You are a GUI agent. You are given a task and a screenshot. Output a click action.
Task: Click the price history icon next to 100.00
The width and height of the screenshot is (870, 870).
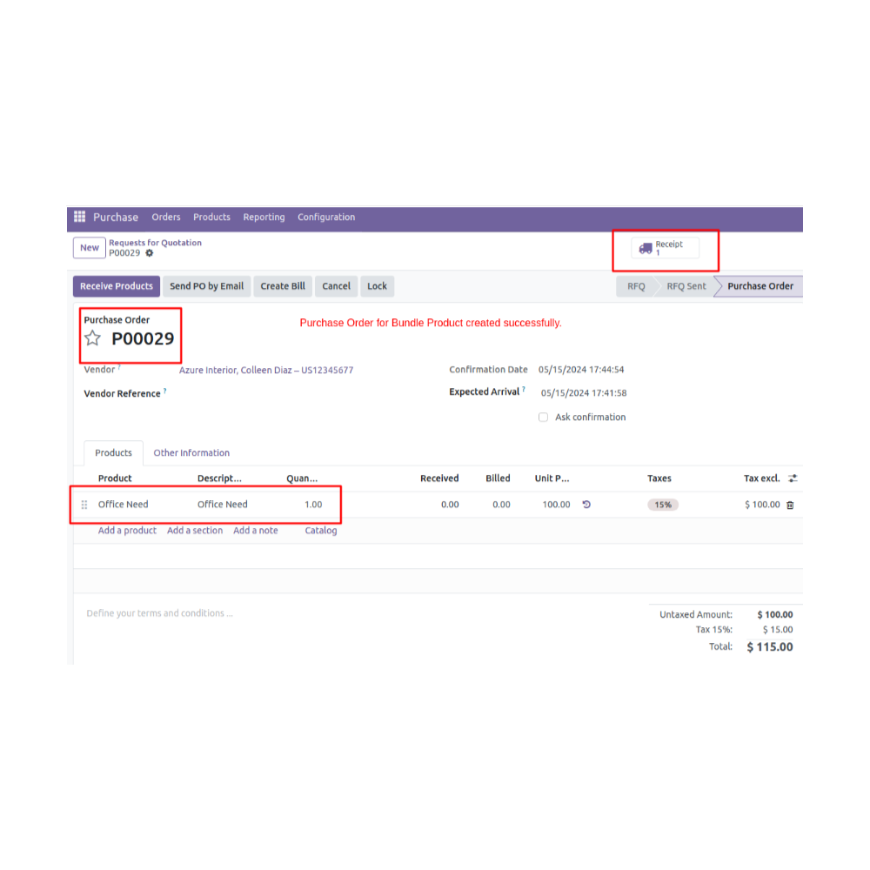coord(586,505)
